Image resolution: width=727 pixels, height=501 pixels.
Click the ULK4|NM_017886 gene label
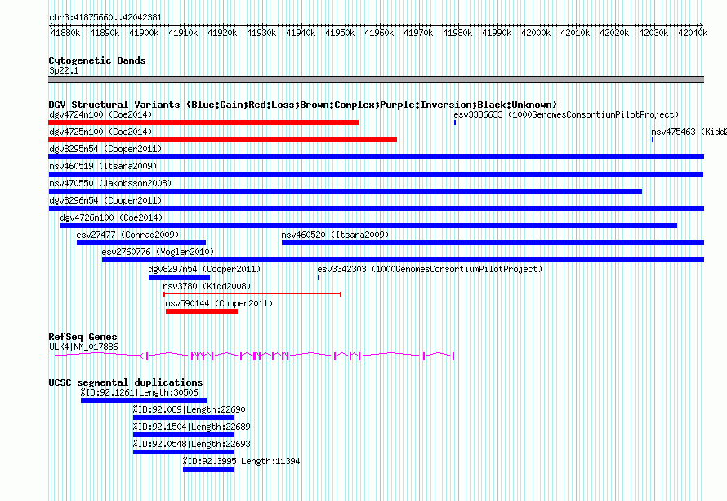83,347
